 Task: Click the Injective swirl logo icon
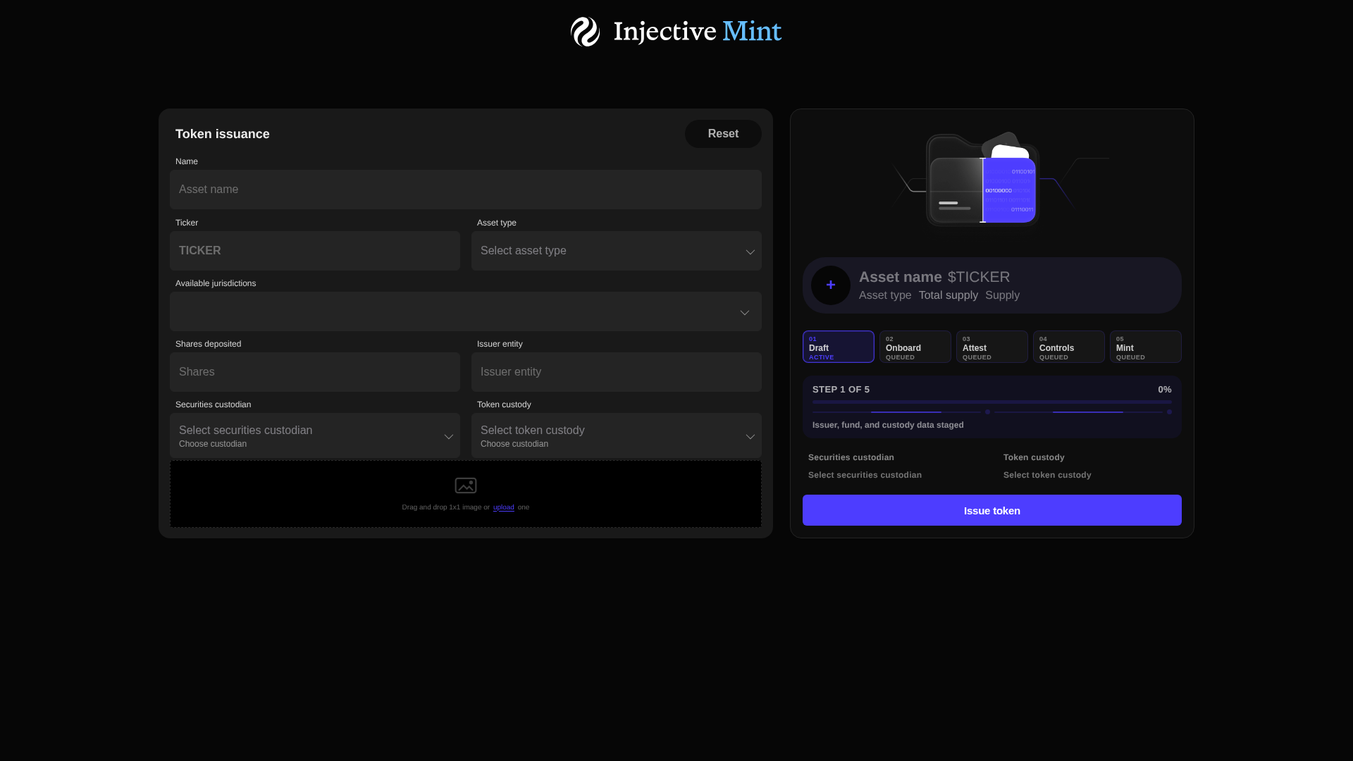(585, 32)
